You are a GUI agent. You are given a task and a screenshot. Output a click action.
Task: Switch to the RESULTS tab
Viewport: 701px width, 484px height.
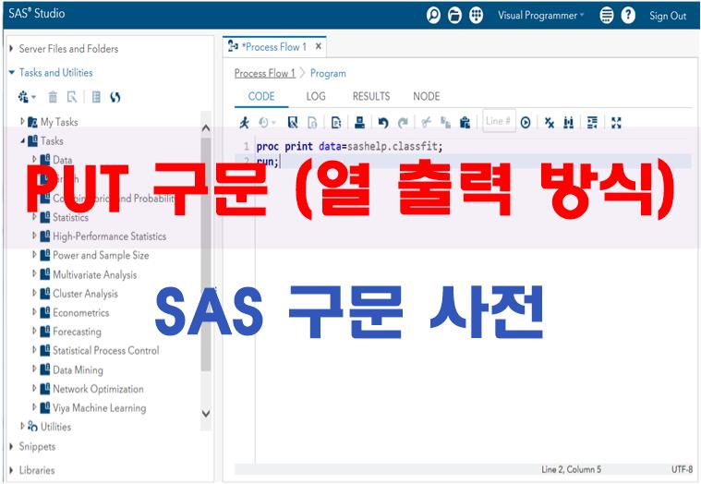[x=371, y=97]
